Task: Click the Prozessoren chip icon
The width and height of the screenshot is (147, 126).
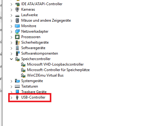Action: [17, 37]
